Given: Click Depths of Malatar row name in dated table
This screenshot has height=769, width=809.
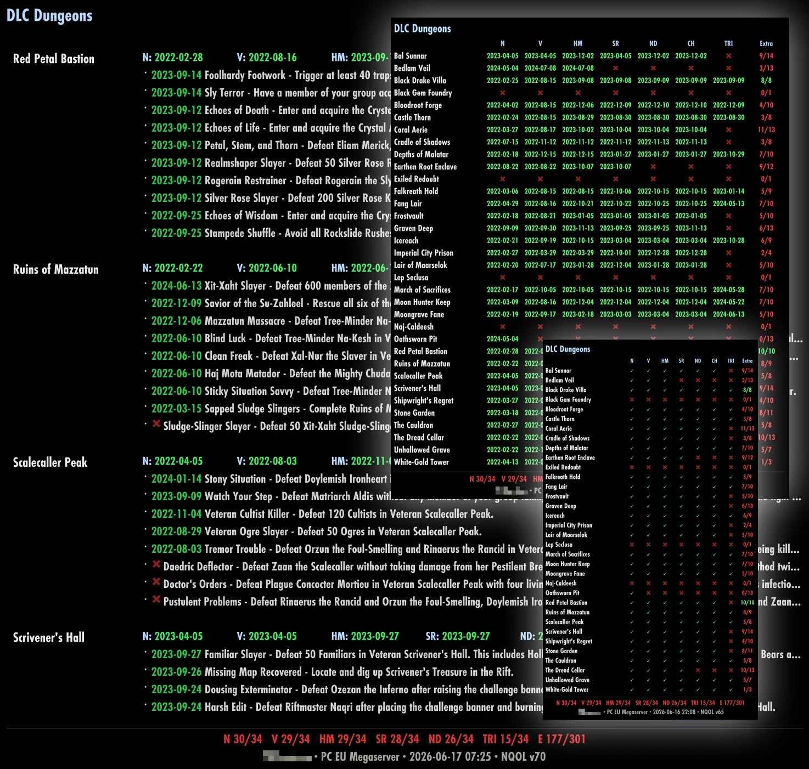Looking at the screenshot, I should click(x=421, y=155).
